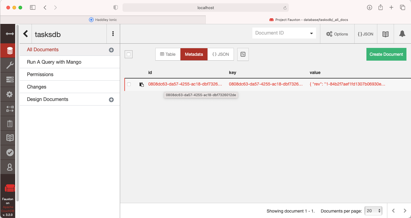Open document via its id 0808dc63 link
Screen dimensions: 411x218
coord(185,84)
